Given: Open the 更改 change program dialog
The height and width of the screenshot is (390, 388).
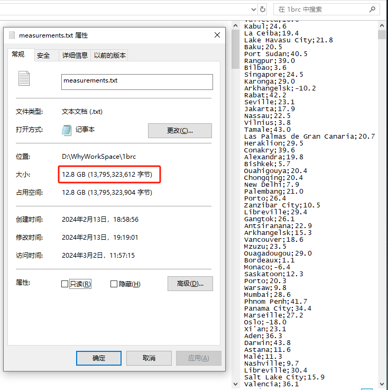Looking at the screenshot, I should (180, 131).
